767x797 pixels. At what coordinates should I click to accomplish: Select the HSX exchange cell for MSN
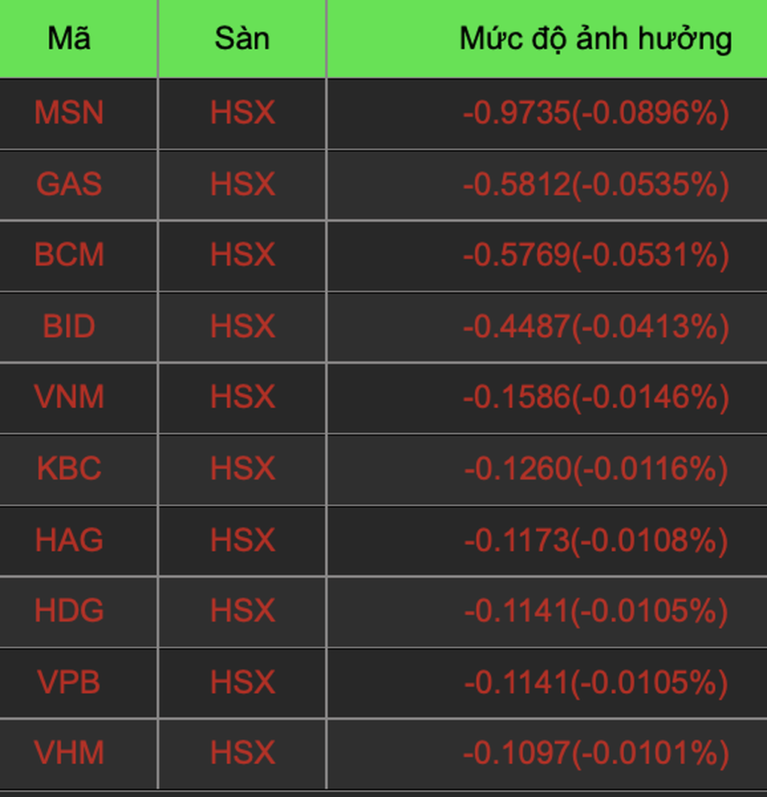pos(243,112)
